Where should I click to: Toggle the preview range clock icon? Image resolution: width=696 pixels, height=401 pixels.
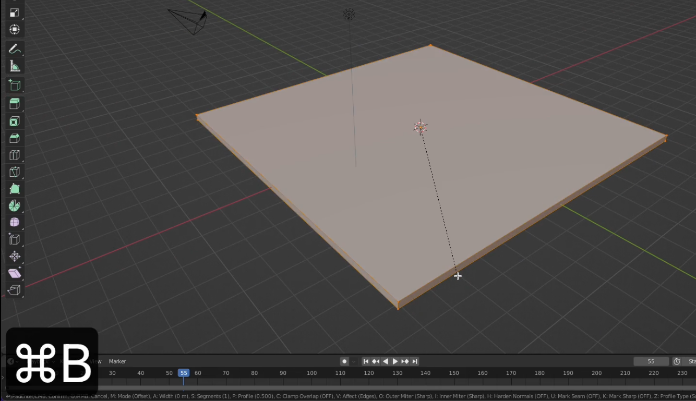[677, 361]
